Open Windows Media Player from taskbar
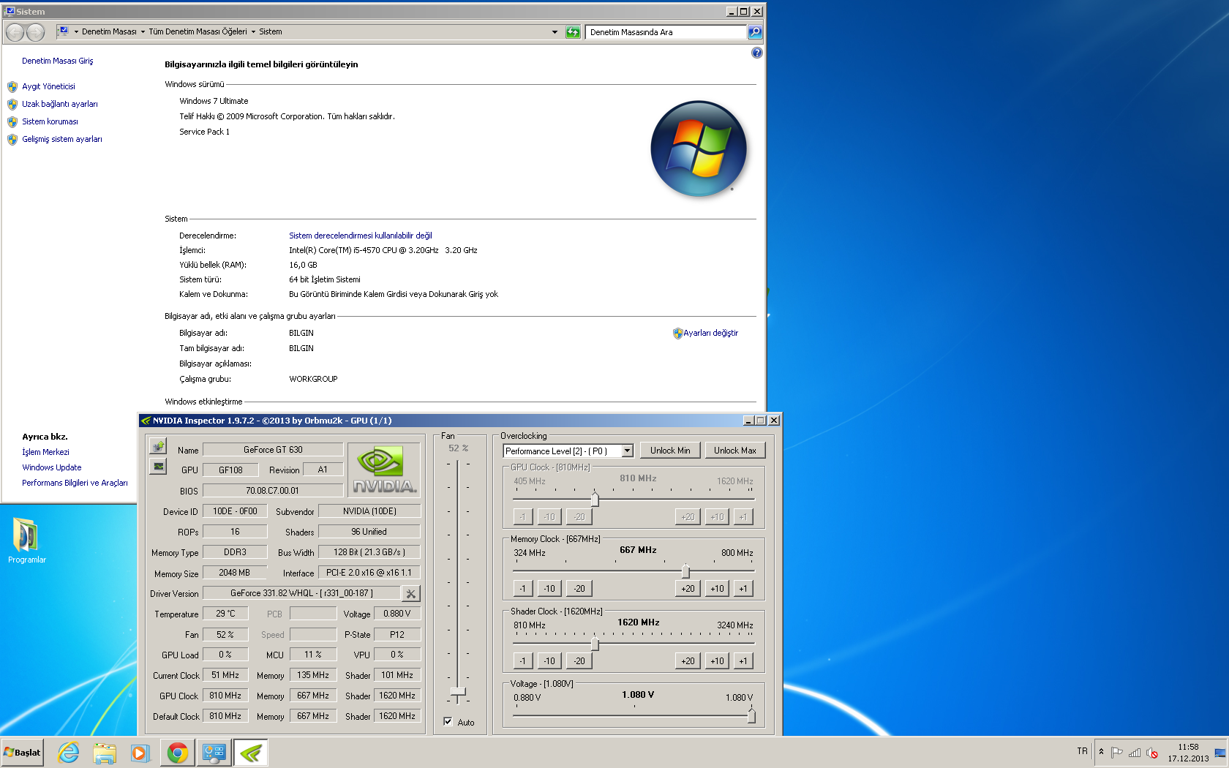 [140, 753]
